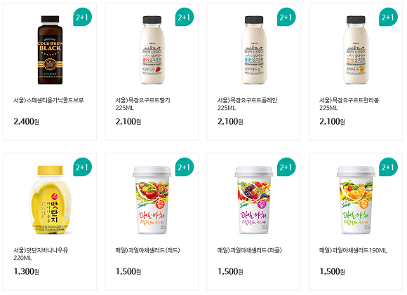Open the green 190ML fruit salad cup image
This screenshot has height=295, width=407.
(356, 200)
